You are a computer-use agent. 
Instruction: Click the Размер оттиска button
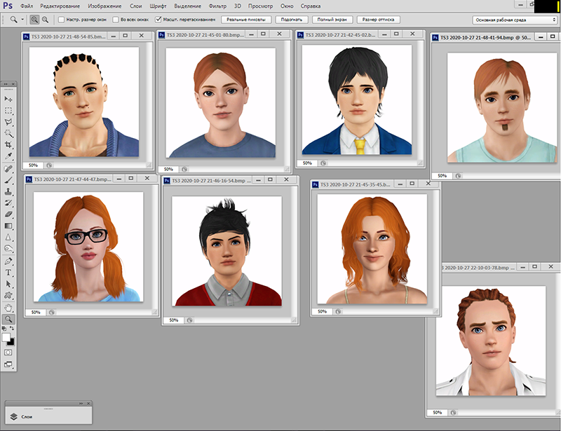coord(379,20)
